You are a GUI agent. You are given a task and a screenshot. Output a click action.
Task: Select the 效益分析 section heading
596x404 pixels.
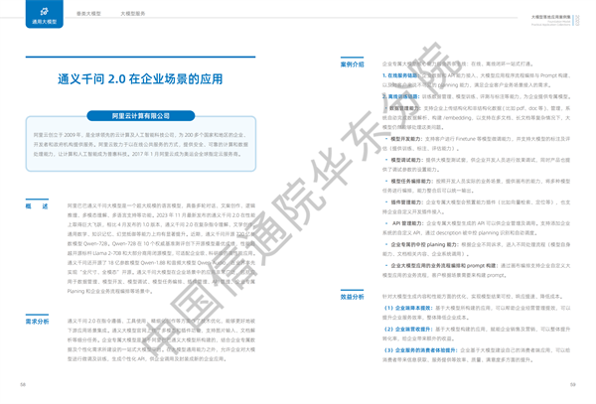click(352, 297)
